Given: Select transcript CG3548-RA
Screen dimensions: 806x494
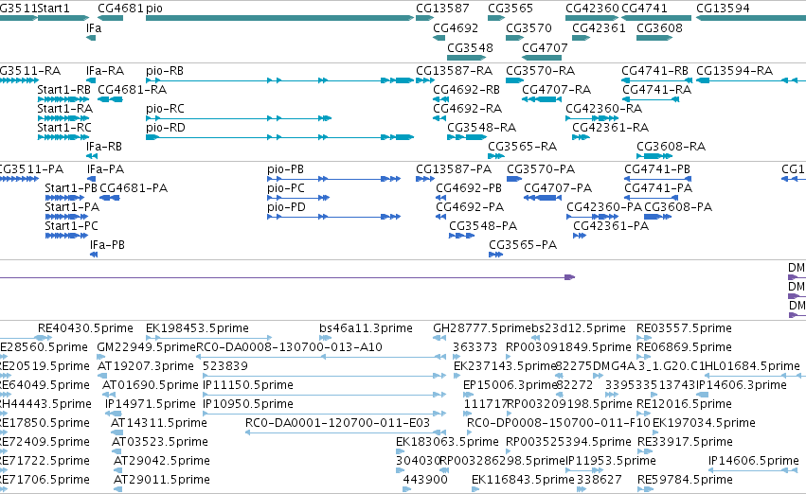Looking at the screenshot, I should 467,137.
